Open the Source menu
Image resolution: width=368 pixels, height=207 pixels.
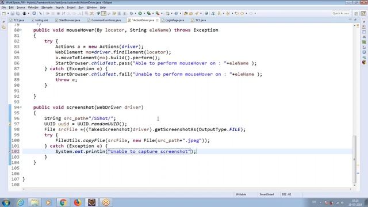[21, 7]
